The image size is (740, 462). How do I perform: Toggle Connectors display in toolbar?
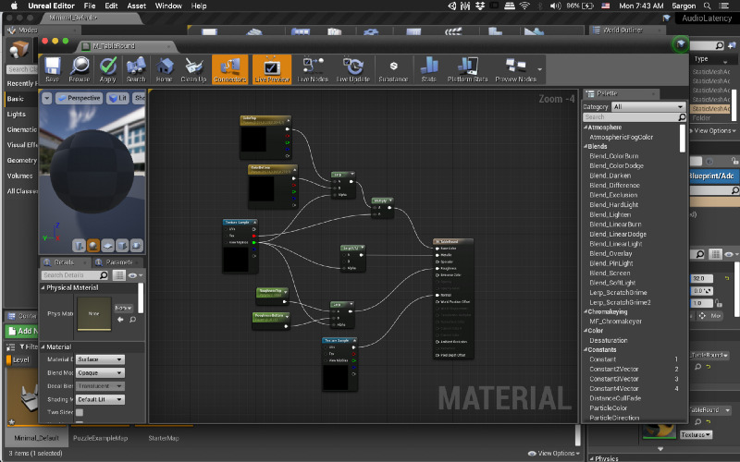[229, 68]
